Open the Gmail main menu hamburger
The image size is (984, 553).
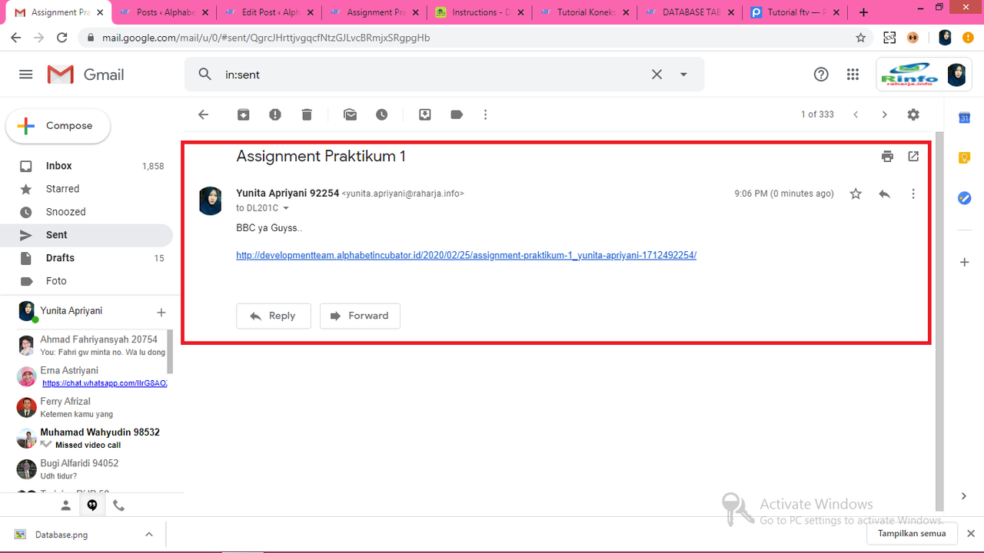coord(25,75)
